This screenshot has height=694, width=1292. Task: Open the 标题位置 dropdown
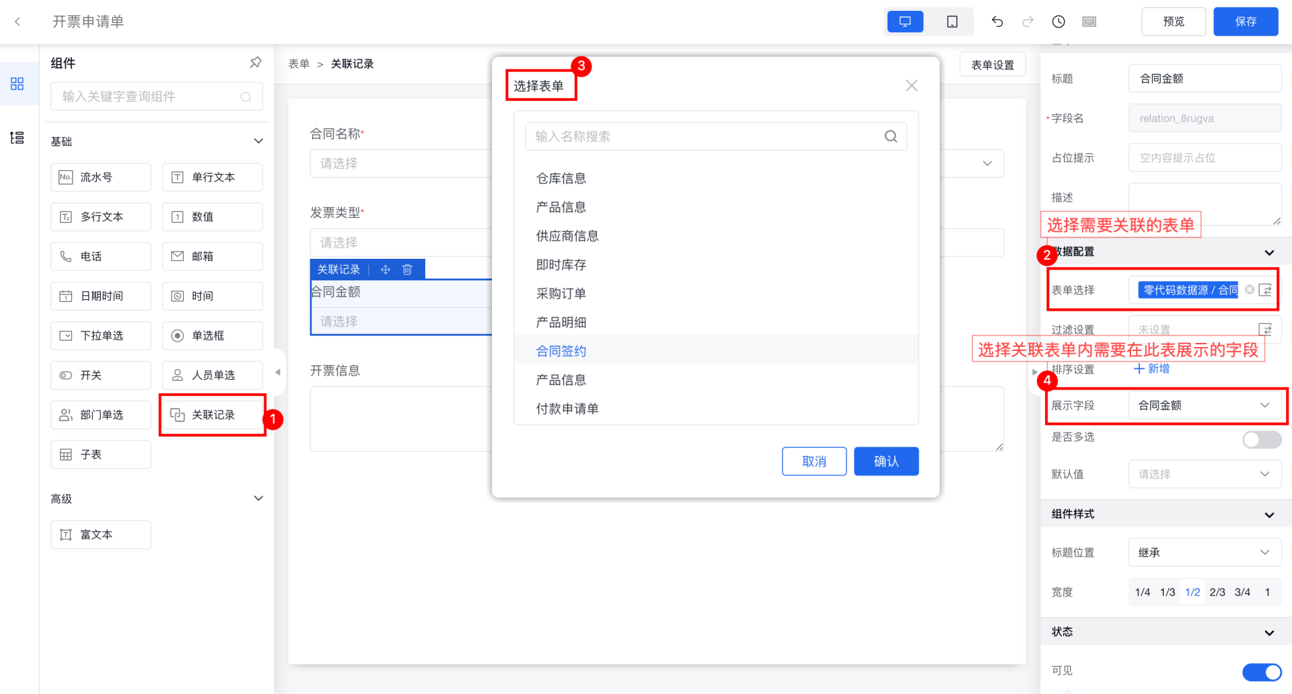[1204, 553]
